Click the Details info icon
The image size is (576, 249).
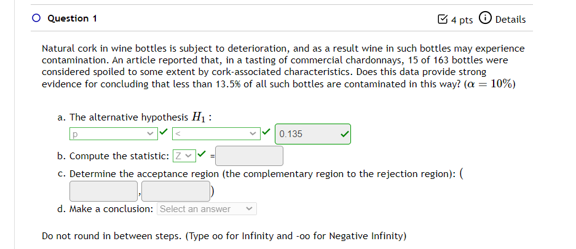point(485,19)
